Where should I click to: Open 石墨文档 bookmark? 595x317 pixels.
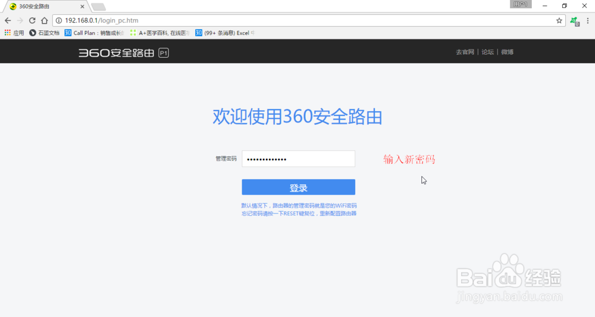tap(45, 33)
